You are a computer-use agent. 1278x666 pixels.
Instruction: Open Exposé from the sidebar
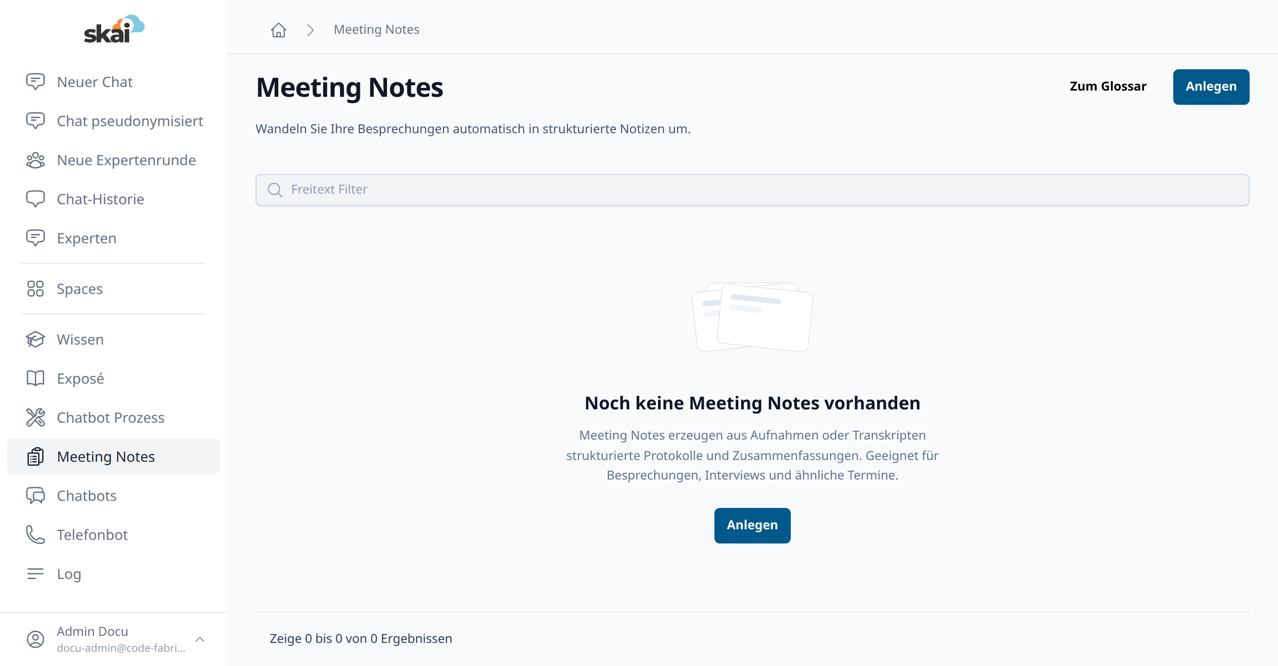pos(114,379)
